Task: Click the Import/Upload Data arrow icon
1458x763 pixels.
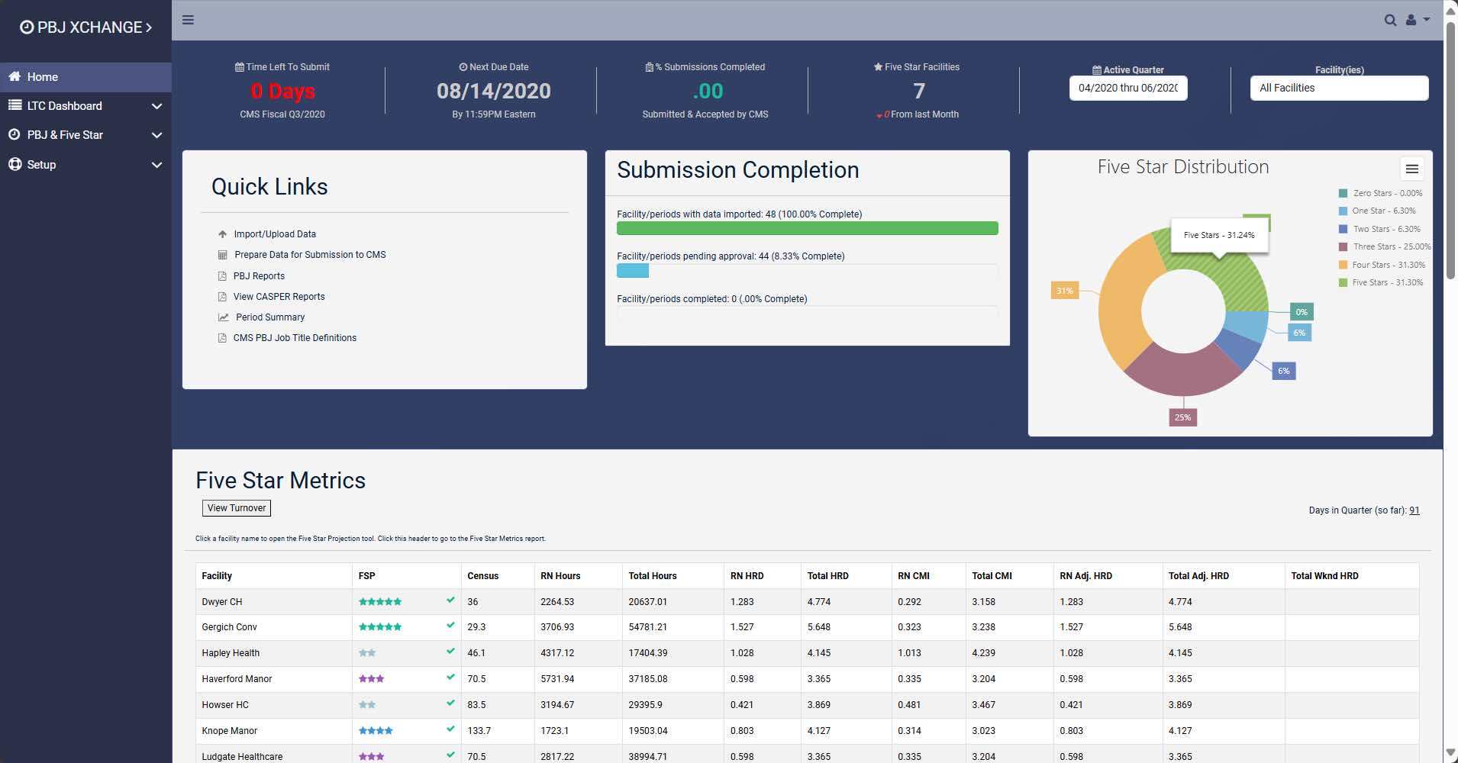Action: 222,234
